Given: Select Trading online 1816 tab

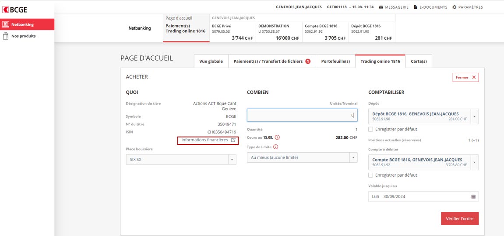Looking at the screenshot, I should (380, 62).
